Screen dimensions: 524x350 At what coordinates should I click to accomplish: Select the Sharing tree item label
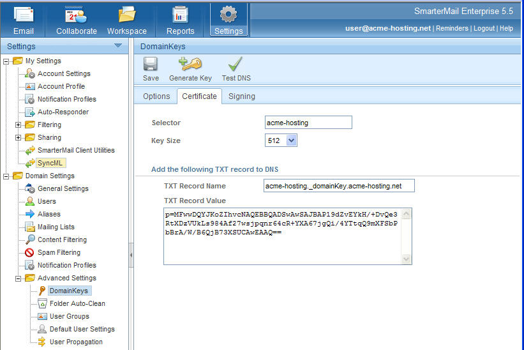click(x=49, y=138)
